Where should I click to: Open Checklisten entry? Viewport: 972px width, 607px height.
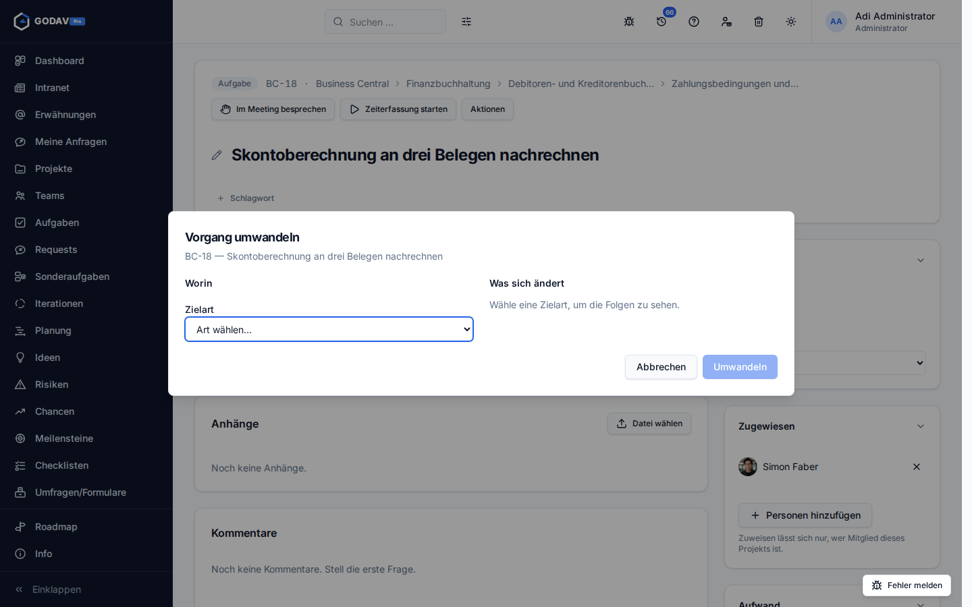[x=86, y=465]
